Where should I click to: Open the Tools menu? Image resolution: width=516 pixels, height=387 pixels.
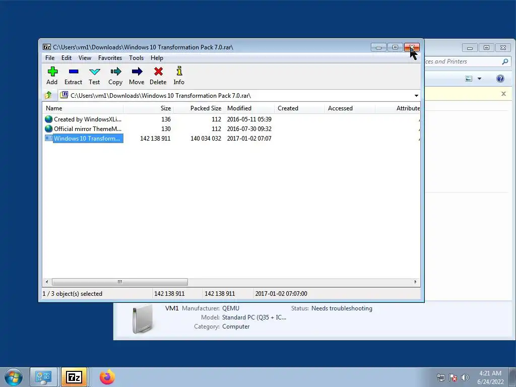coord(136,58)
